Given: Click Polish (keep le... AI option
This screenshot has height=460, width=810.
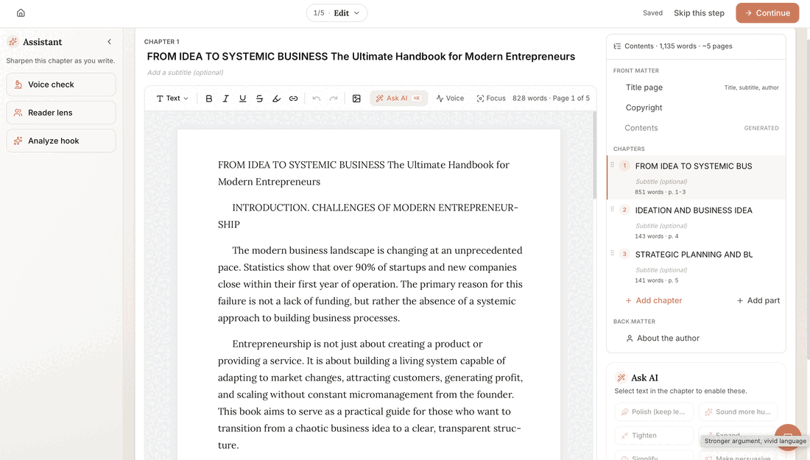Looking at the screenshot, I should coord(654,411).
